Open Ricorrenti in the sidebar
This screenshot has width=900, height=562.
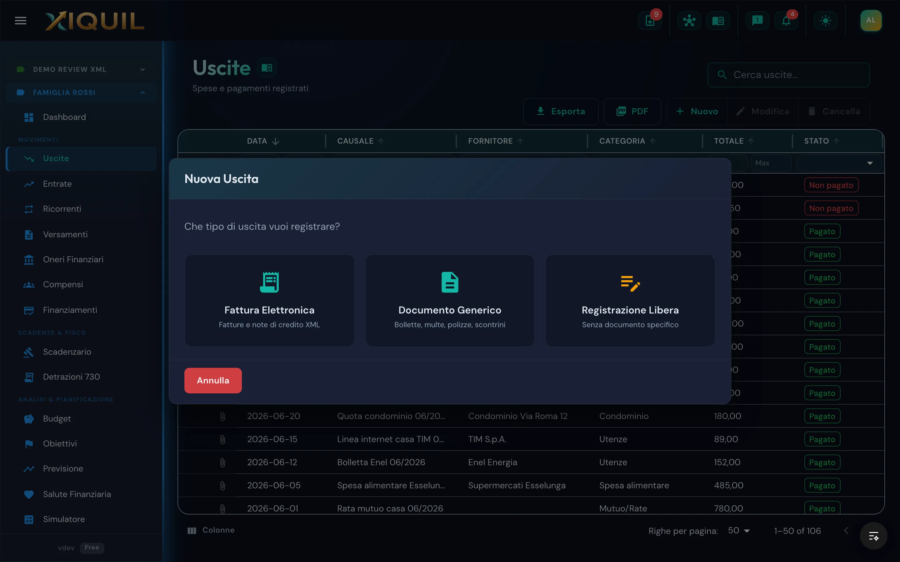coord(81,209)
